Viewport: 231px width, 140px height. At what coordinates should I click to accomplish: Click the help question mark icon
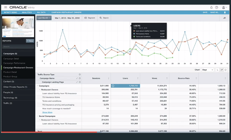[x=217, y=7]
